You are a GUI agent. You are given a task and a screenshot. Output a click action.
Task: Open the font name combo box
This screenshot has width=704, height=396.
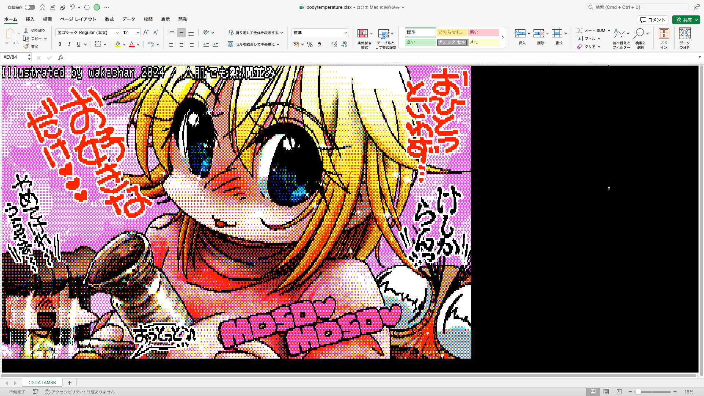click(x=88, y=33)
